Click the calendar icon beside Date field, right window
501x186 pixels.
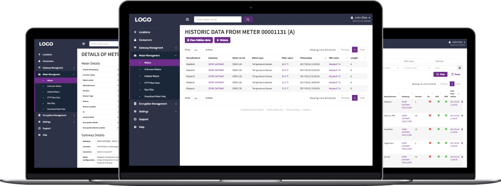coord(460,68)
